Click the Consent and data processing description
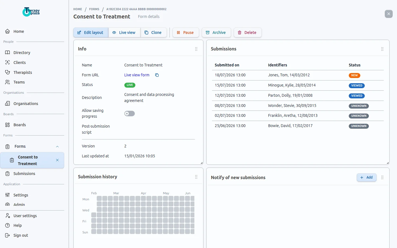 pos(149,98)
